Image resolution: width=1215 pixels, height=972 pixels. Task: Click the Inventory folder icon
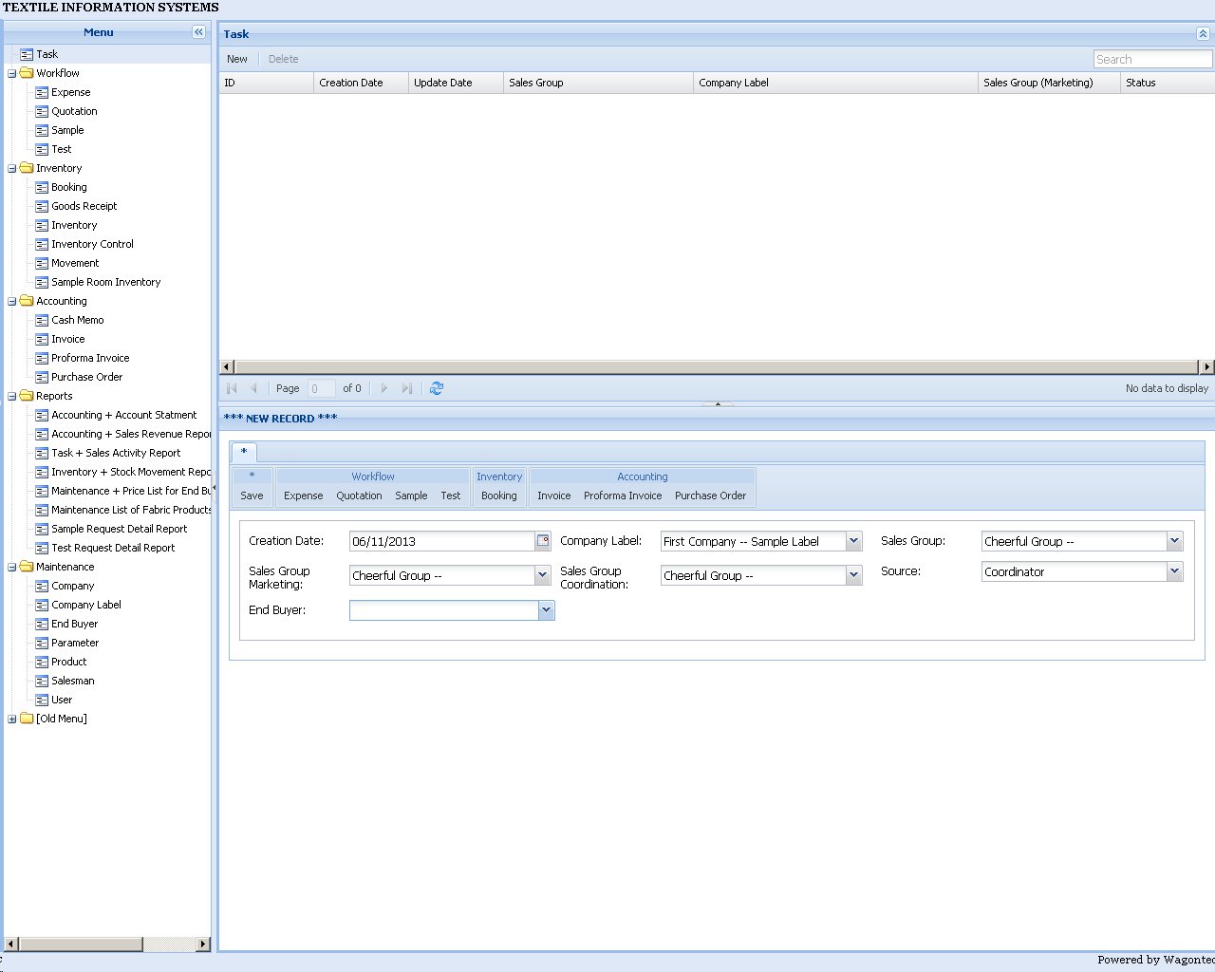(27, 168)
